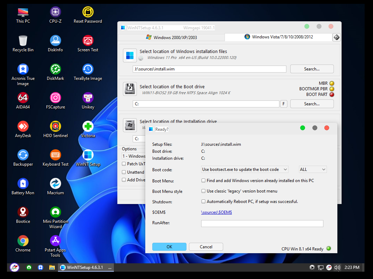Open the Boot code bootsect.exe dropdown

tap(244, 169)
